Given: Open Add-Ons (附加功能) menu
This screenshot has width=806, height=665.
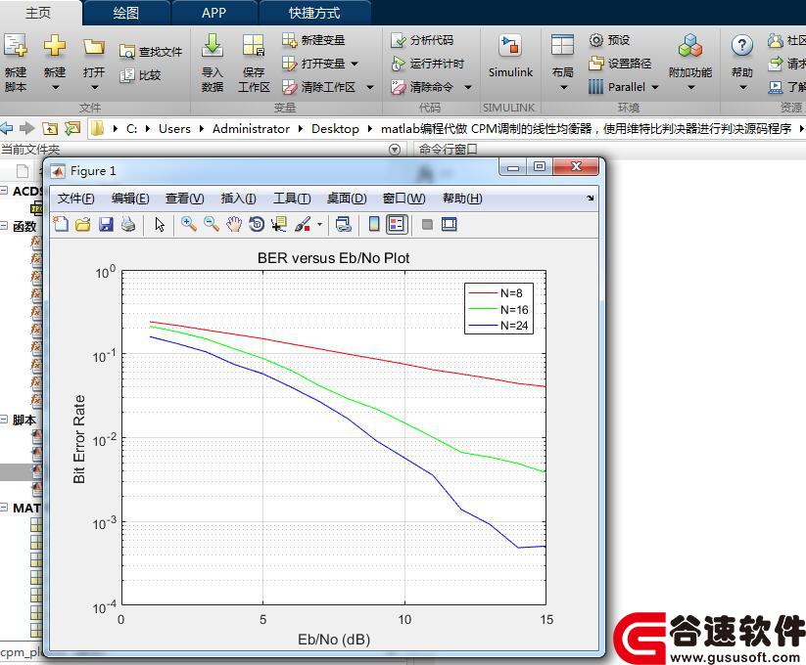Looking at the screenshot, I should [x=690, y=63].
